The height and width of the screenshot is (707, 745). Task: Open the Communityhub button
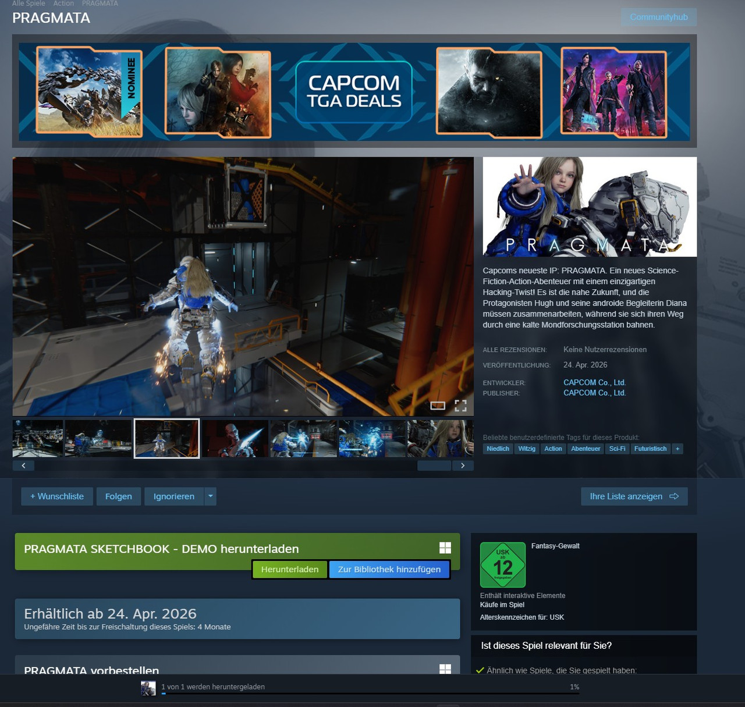tap(659, 17)
